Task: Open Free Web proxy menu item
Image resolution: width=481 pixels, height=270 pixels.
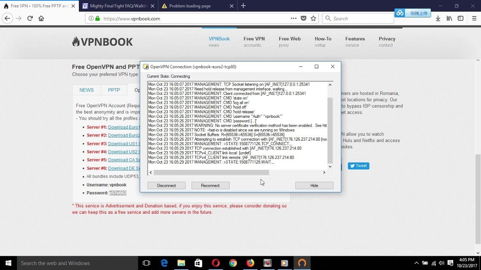Action: point(289,42)
